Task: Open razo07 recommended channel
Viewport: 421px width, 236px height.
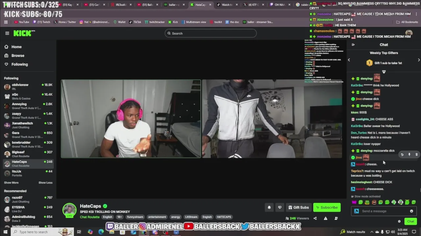Action: point(28,199)
